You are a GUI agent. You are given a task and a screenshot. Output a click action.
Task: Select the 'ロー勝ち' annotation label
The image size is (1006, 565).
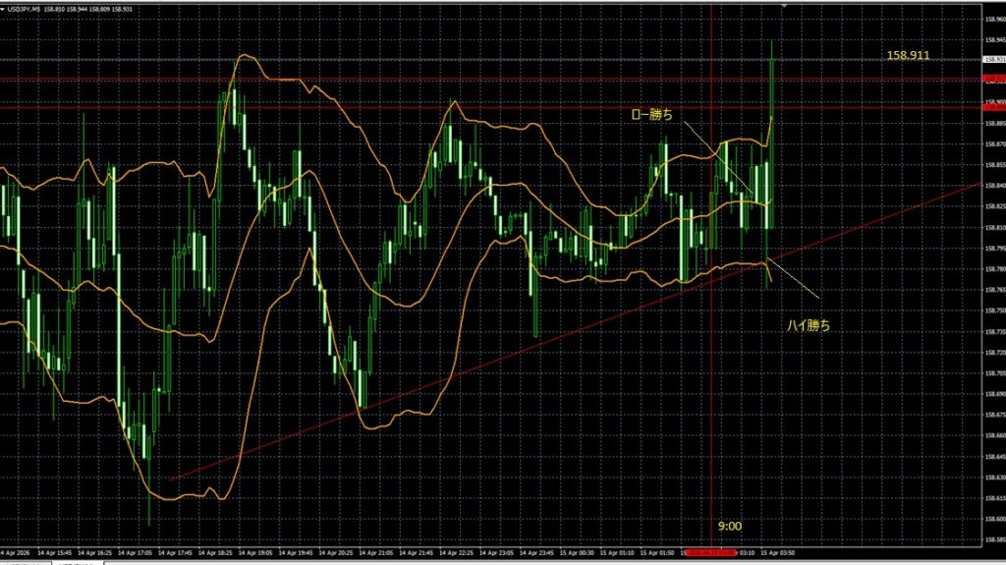pyautogui.click(x=652, y=114)
